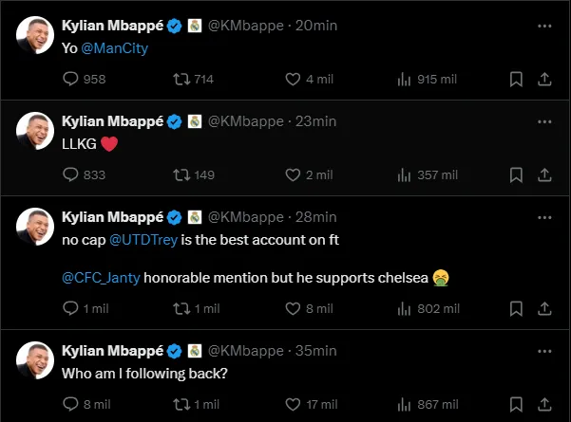The height and width of the screenshot is (422, 571).
Task: Reply to the 'Yo @ManCity' tweet
Action: tap(70, 80)
